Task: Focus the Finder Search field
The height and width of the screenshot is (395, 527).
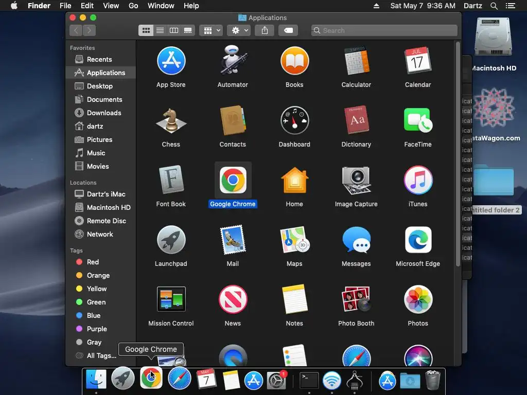Action: click(x=384, y=30)
